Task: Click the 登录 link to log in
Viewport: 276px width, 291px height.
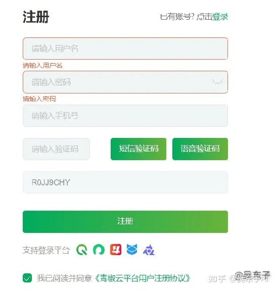Action: point(220,17)
